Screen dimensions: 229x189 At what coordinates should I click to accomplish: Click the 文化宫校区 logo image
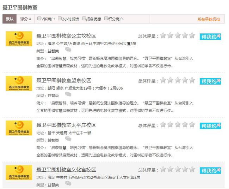(19, 172)
